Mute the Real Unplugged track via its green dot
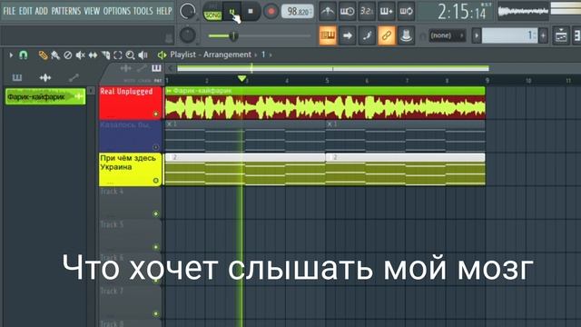581x327 pixels. 156,114
